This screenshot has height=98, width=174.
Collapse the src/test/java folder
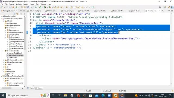[4, 28]
